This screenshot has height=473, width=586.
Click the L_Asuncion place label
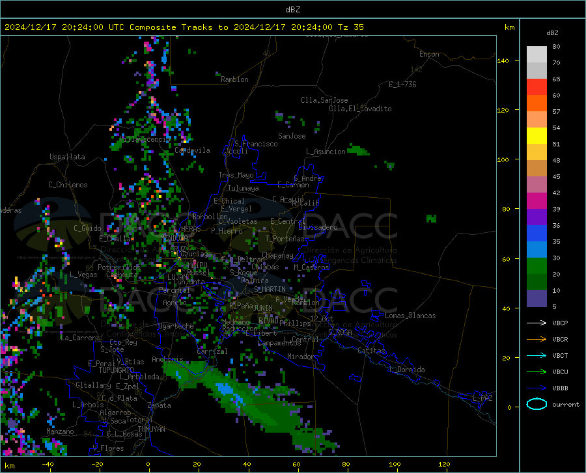(326, 152)
